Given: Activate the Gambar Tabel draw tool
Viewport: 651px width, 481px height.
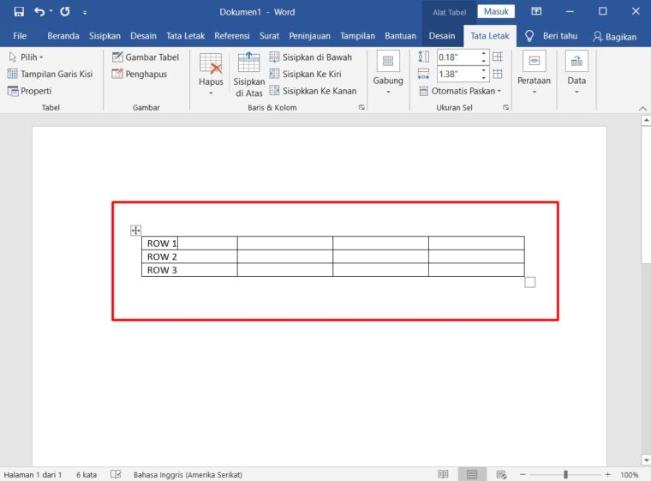Looking at the screenshot, I should click(146, 57).
